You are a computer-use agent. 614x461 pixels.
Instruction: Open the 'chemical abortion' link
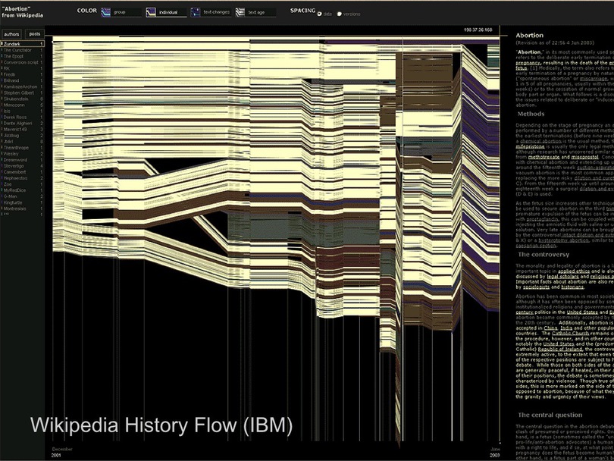point(540,141)
